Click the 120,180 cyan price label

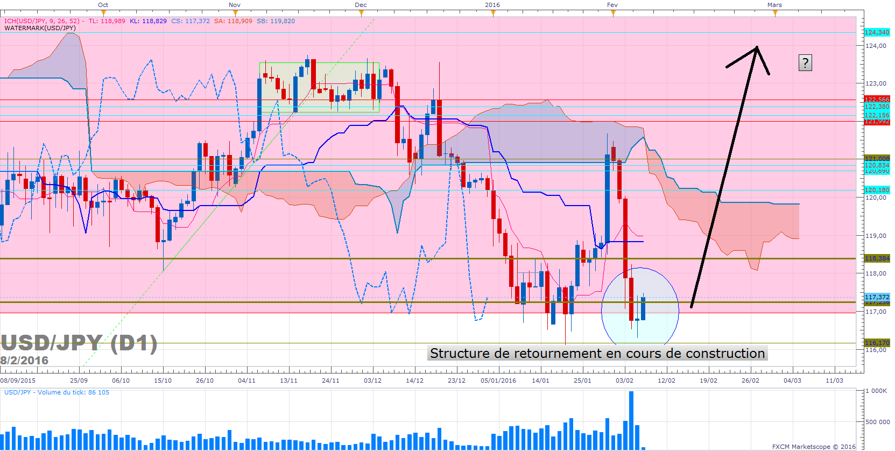[877, 190]
